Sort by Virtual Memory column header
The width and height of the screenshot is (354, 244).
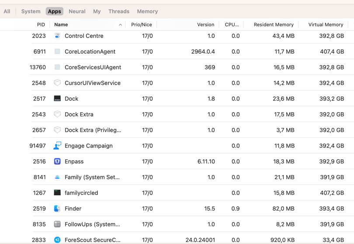coord(326,24)
